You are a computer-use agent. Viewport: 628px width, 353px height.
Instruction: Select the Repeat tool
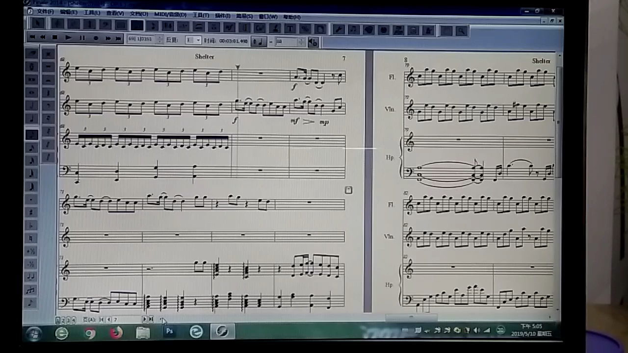(244, 27)
